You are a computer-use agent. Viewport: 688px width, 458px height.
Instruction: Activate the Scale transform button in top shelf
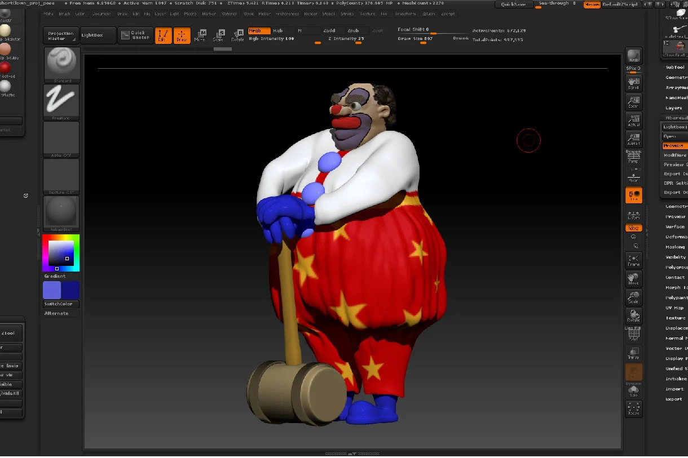tap(218, 35)
